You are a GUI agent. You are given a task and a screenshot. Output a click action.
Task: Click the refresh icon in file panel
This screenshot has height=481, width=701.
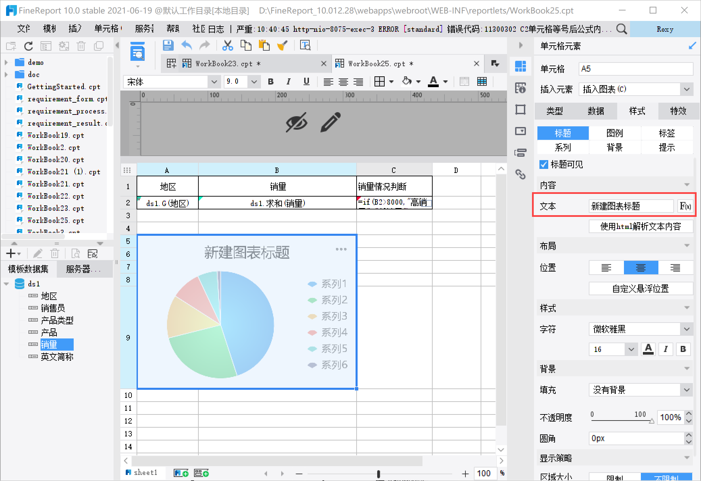point(28,46)
